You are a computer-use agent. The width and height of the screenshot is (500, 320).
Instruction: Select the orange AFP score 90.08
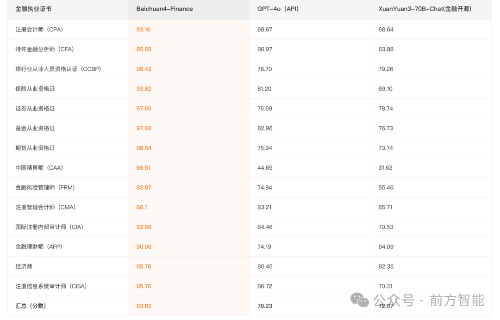[x=144, y=246]
